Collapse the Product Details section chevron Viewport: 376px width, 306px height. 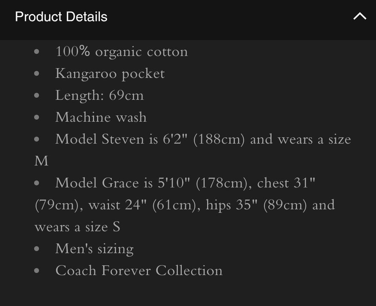pyautogui.click(x=360, y=16)
